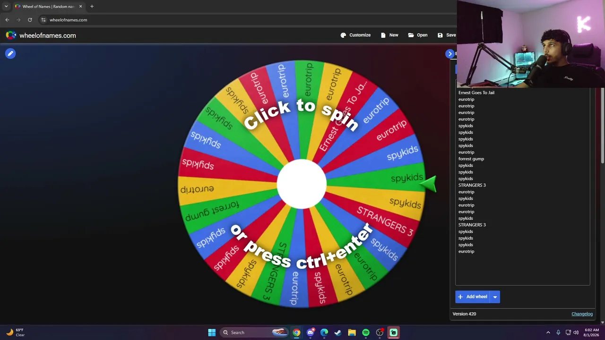605x340 pixels.
Task: Show hidden system tray icons
Action: click(548, 332)
